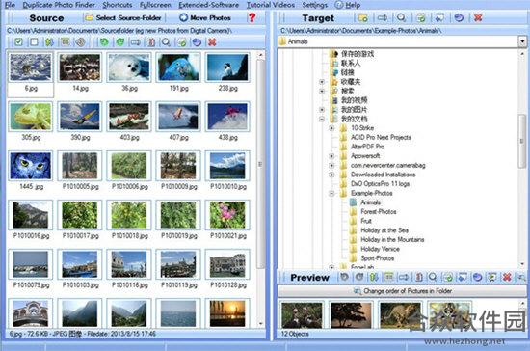
Task: Expand the Downloaded Installations folder node
Action: coord(331,175)
